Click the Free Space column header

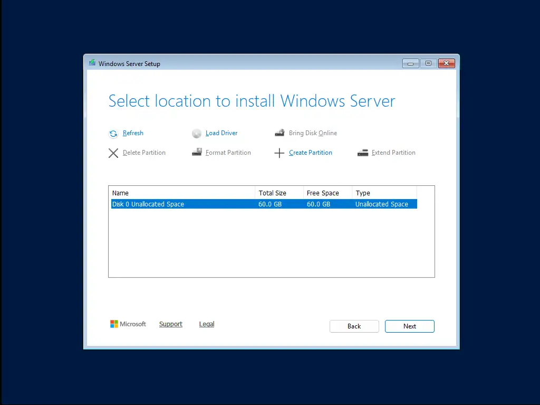click(x=328, y=193)
